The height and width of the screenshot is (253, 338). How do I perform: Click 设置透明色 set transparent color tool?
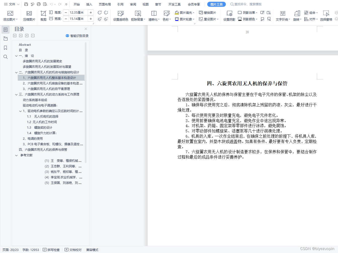121,16
